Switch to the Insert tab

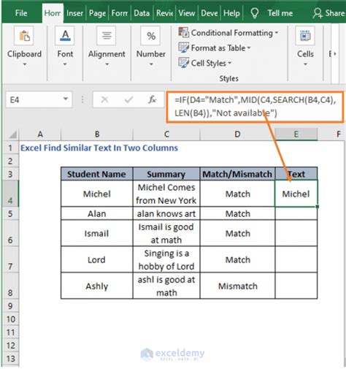click(x=74, y=13)
